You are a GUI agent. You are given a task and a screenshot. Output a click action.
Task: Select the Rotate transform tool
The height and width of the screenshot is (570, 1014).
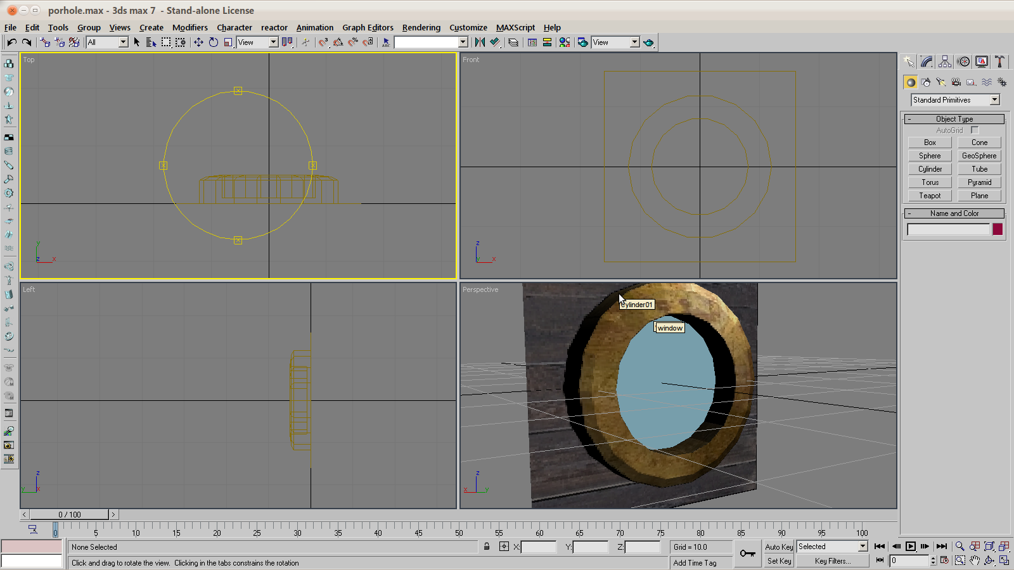[x=214, y=42]
